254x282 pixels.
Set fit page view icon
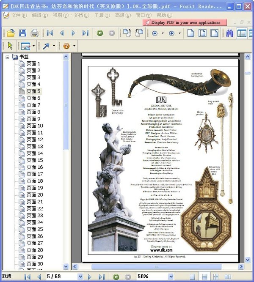pyautogui.click(x=202, y=33)
